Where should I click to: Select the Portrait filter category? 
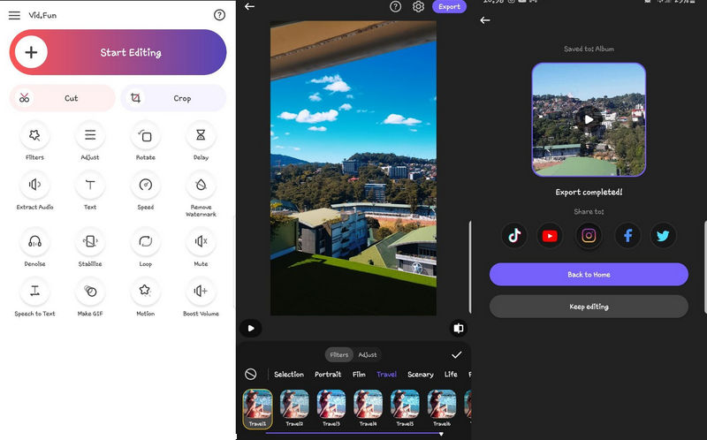tap(328, 375)
